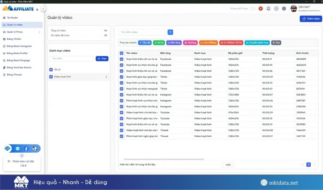Click the ID Affiliate TikTok button

(x=231, y=43)
